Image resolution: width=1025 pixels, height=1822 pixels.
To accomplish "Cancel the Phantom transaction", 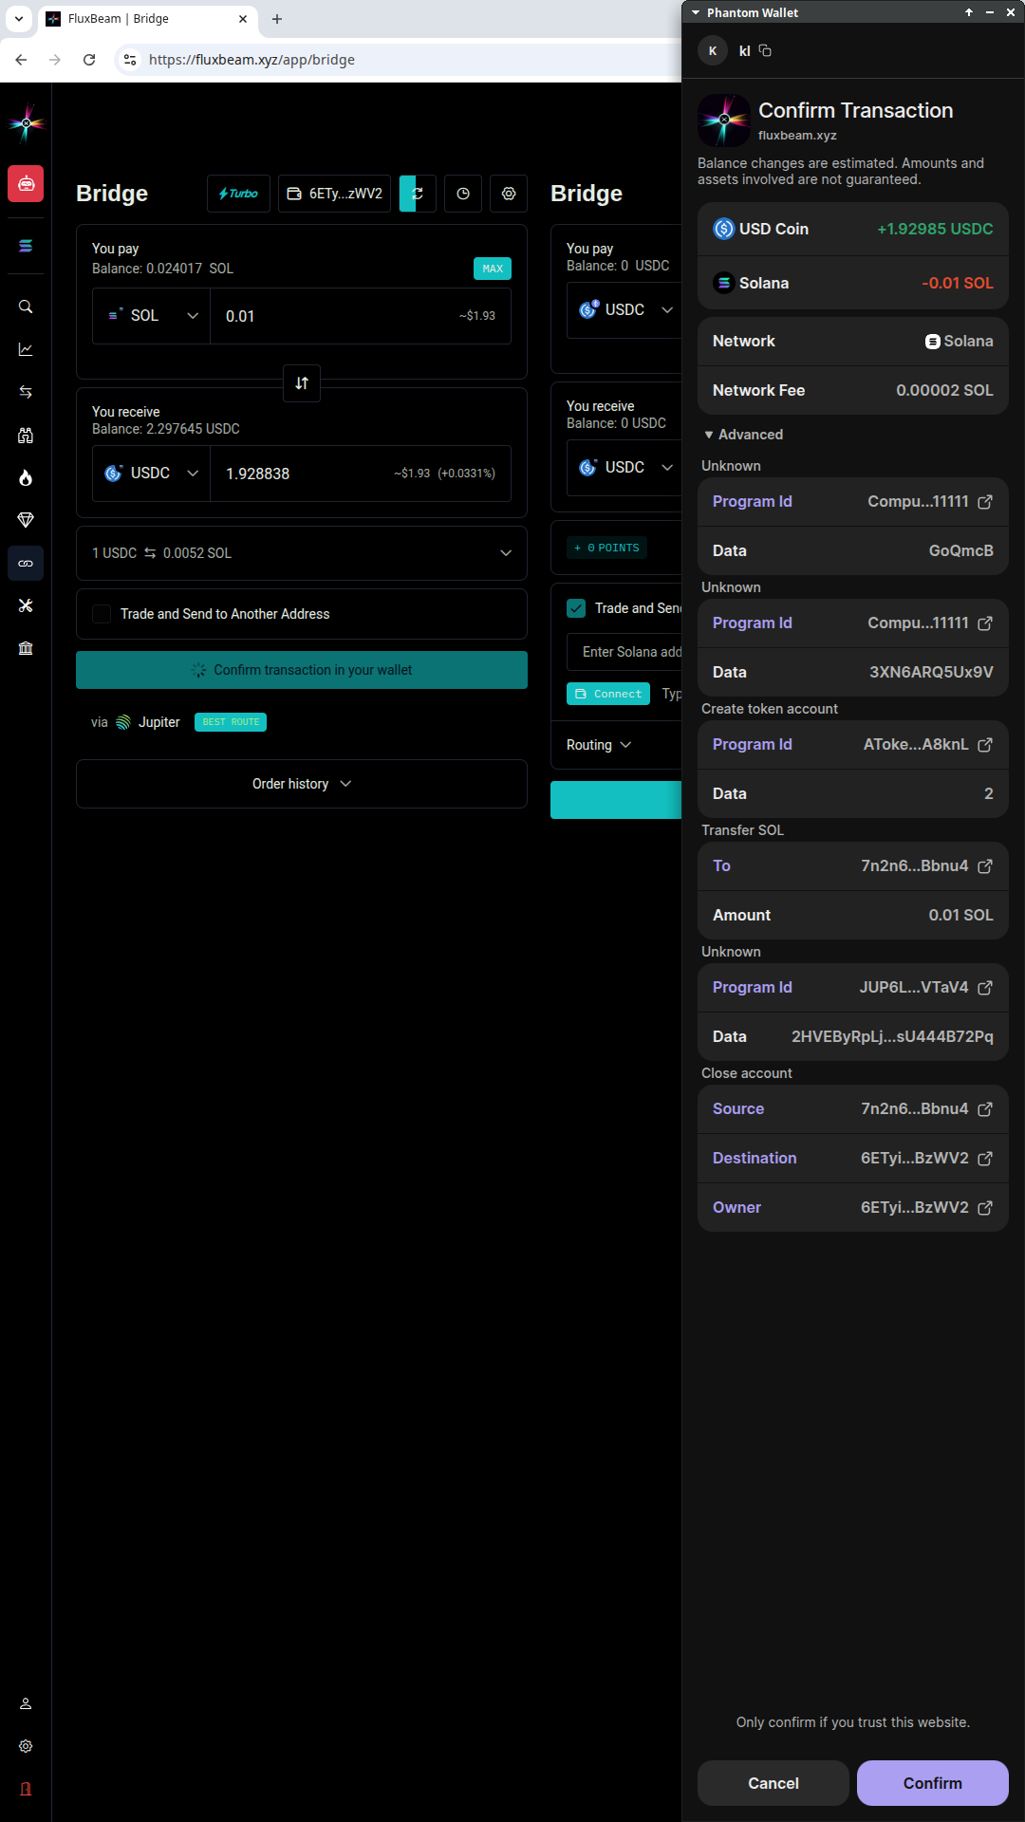I will coord(773,1783).
